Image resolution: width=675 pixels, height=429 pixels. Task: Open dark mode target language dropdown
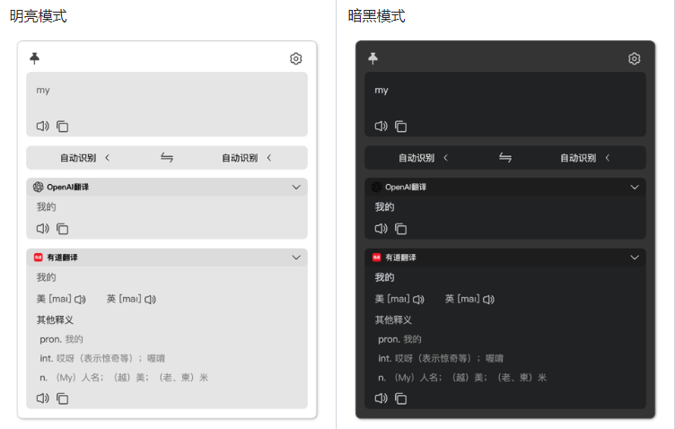[585, 158]
